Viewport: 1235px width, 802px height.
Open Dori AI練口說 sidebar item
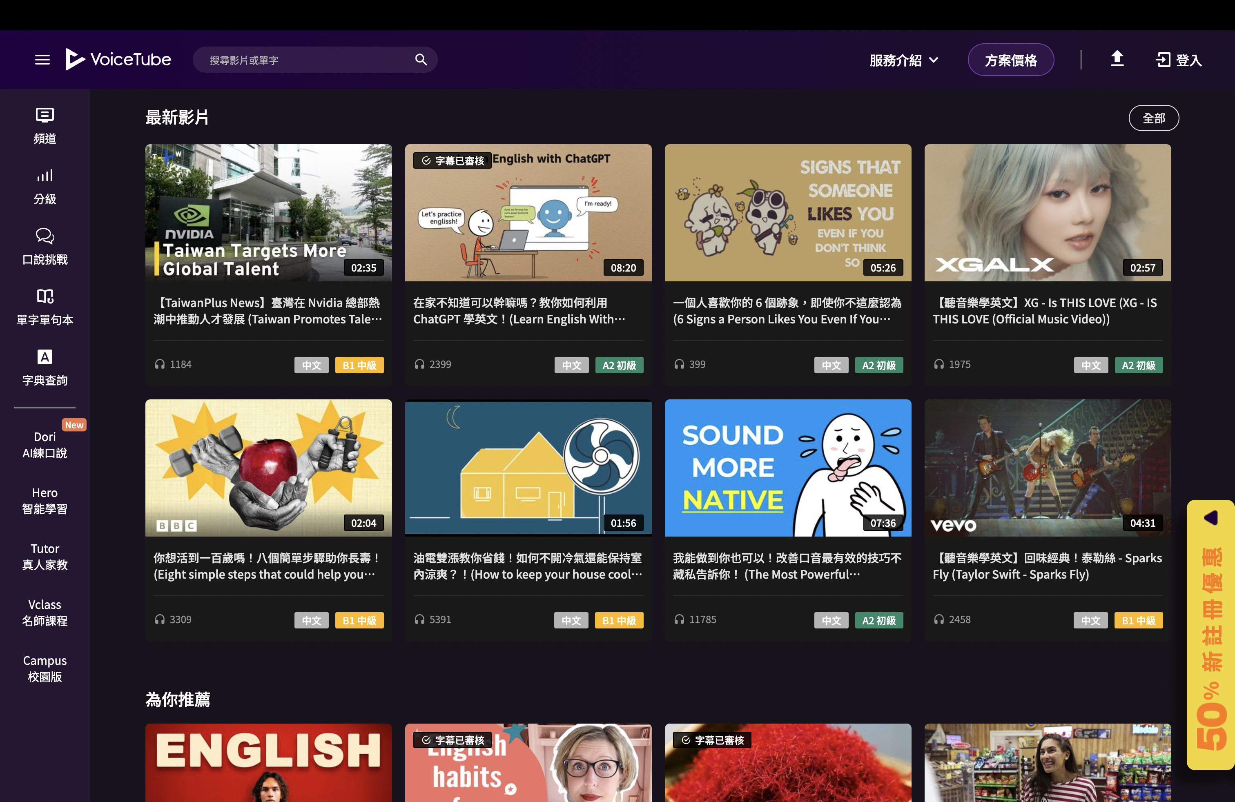pos(45,445)
